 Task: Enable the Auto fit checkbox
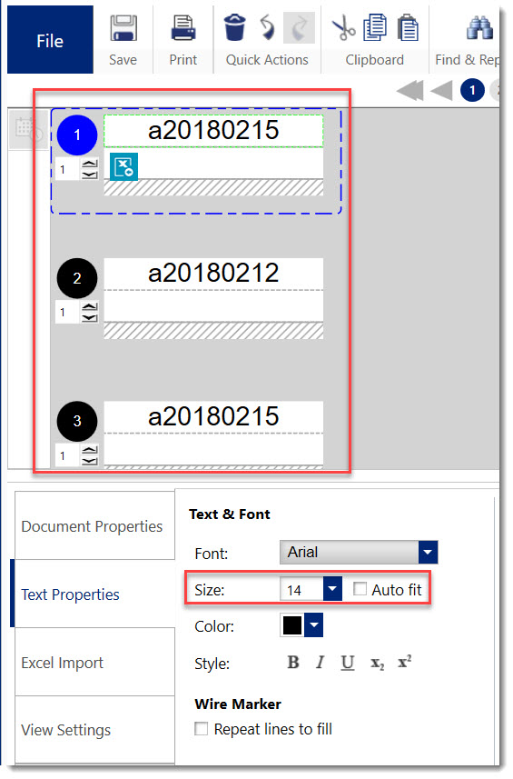point(360,589)
